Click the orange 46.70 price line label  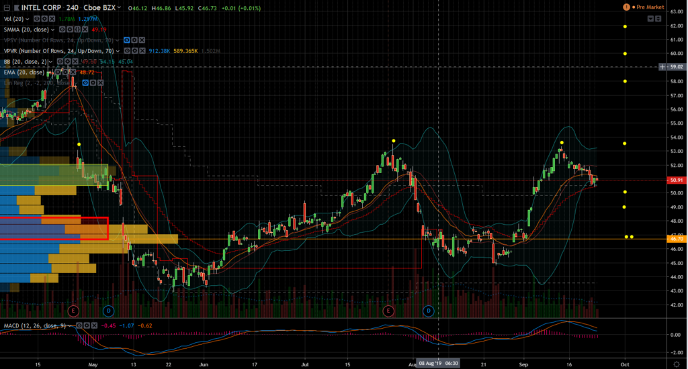point(674,238)
